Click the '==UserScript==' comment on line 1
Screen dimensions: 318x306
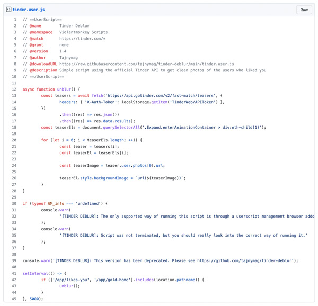[x=46, y=20]
